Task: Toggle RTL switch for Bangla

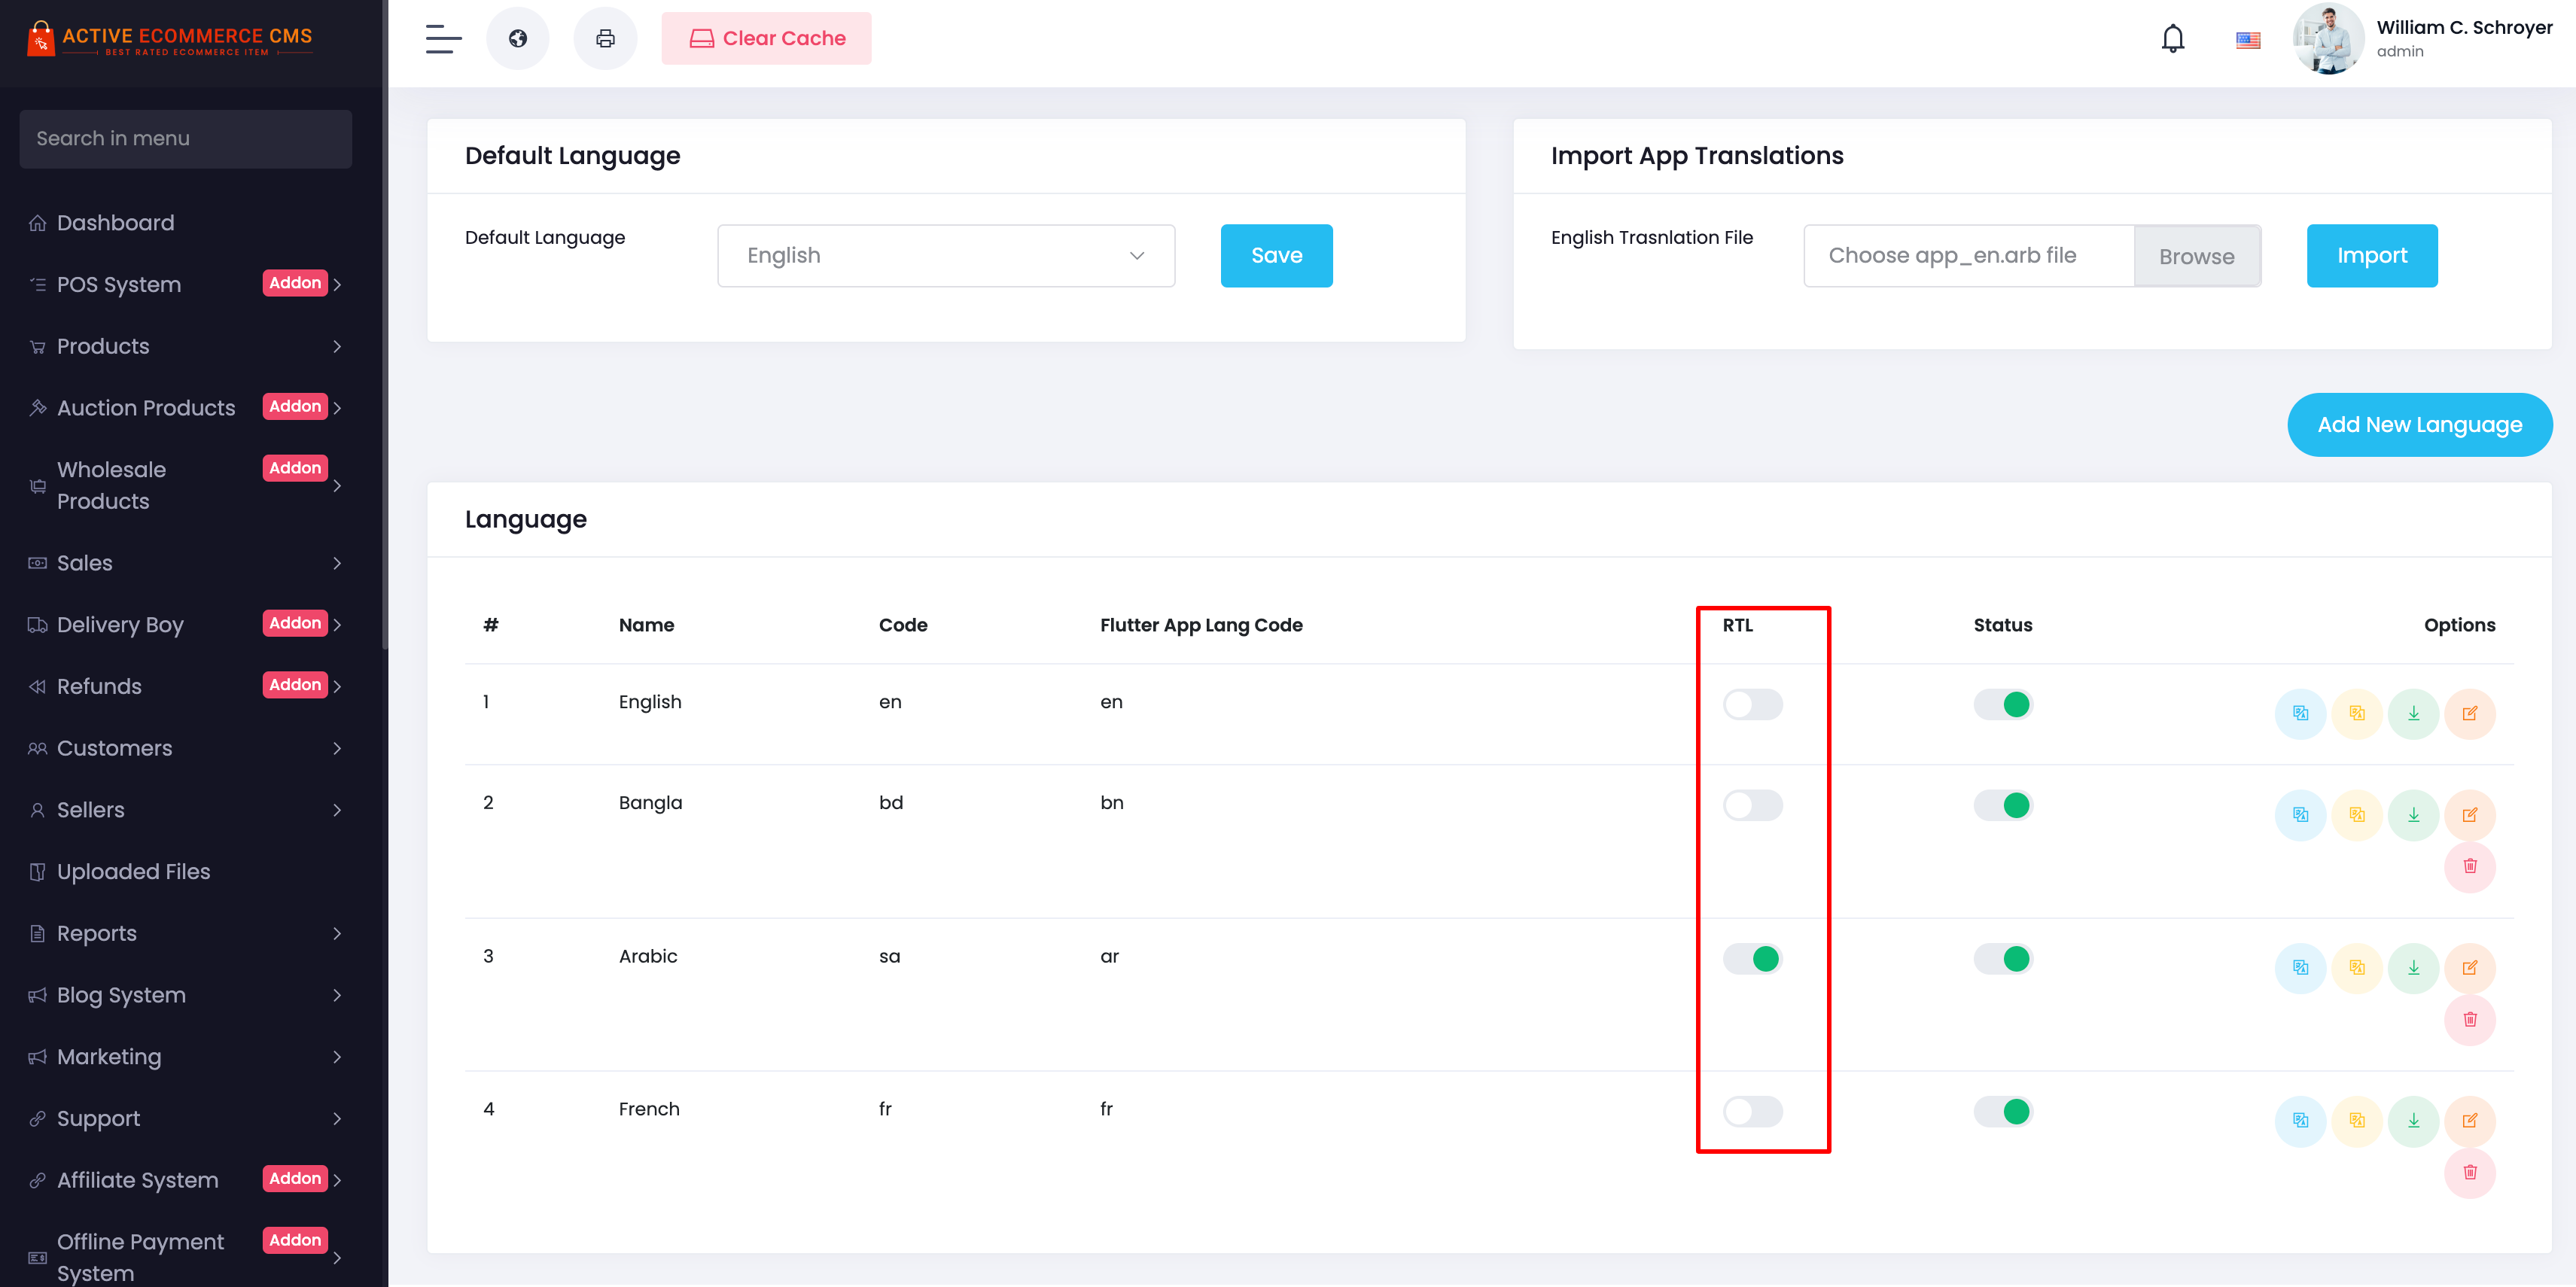Action: point(1752,805)
